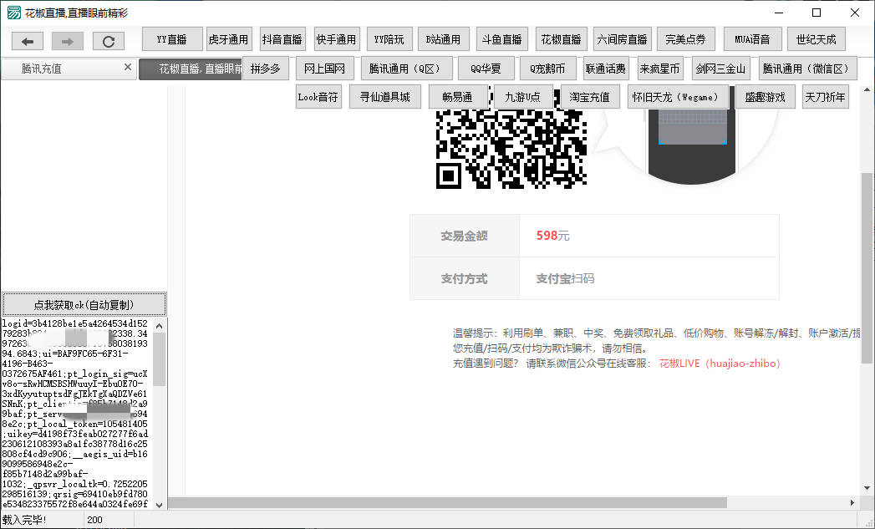Click 点我获取ck(自动复制) button

click(x=84, y=305)
